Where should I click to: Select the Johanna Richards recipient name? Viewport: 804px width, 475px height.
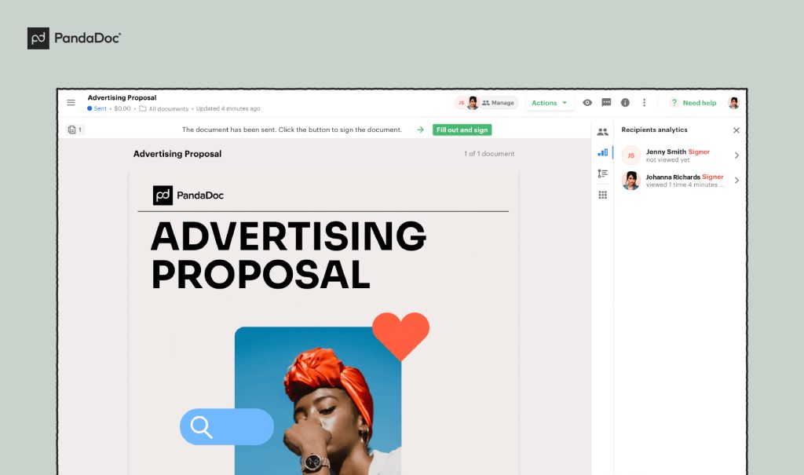(673, 177)
